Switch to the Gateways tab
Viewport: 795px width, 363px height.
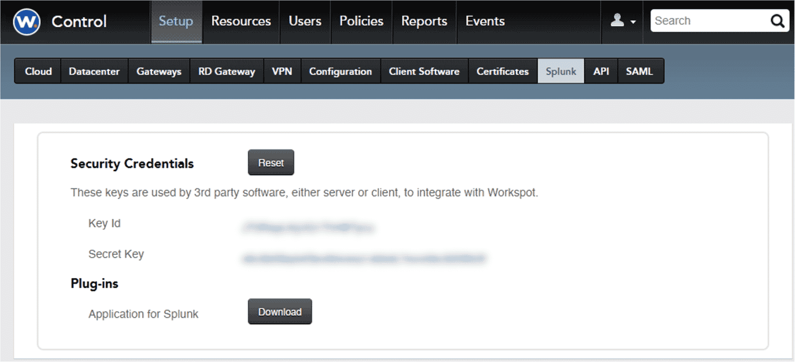(x=159, y=71)
